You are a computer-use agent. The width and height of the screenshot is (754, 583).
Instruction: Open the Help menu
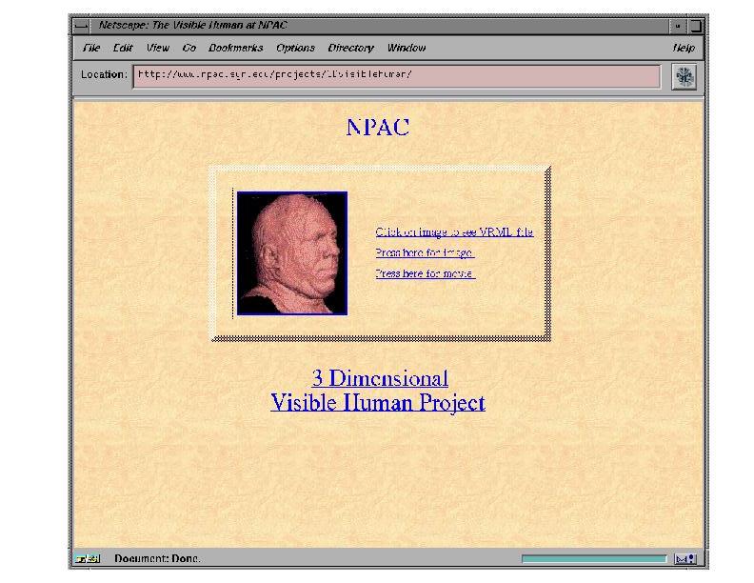click(x=684, y=48)
